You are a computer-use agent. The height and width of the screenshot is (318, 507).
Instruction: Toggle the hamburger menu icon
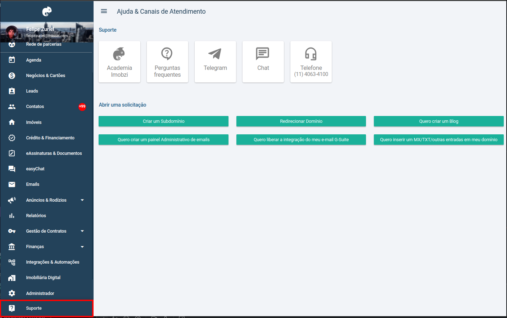(104, 11)
